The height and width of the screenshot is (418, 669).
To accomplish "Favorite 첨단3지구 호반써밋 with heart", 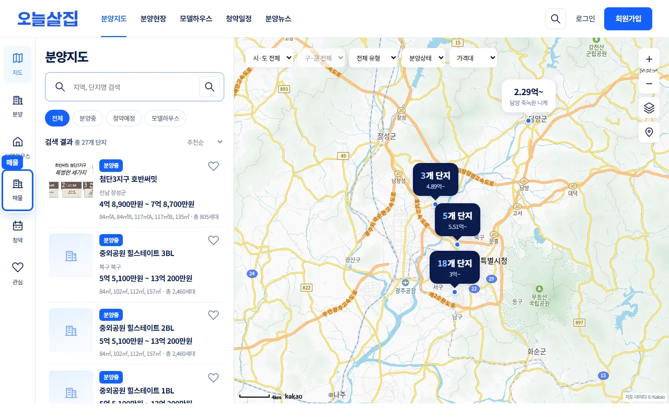I will tap(213, 166).
